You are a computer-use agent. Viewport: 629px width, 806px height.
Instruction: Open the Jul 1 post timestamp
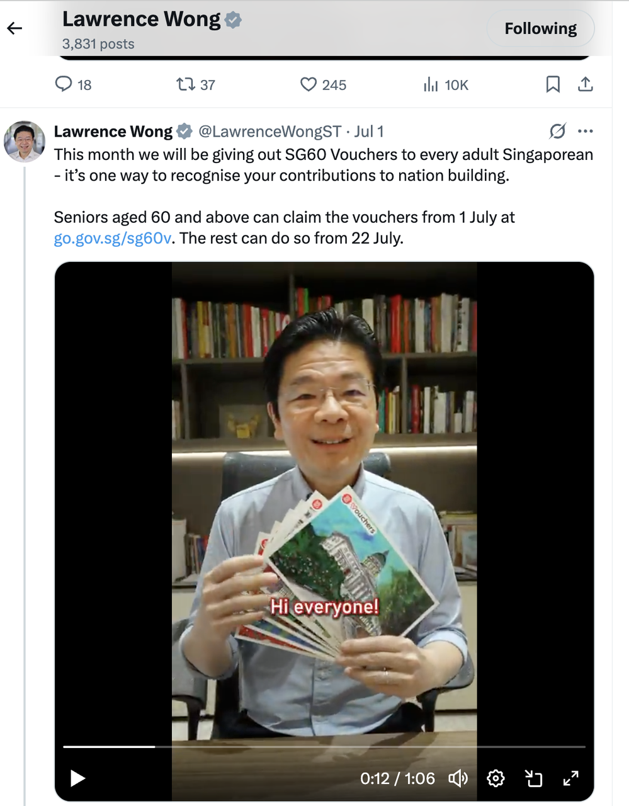click(369, 132)
